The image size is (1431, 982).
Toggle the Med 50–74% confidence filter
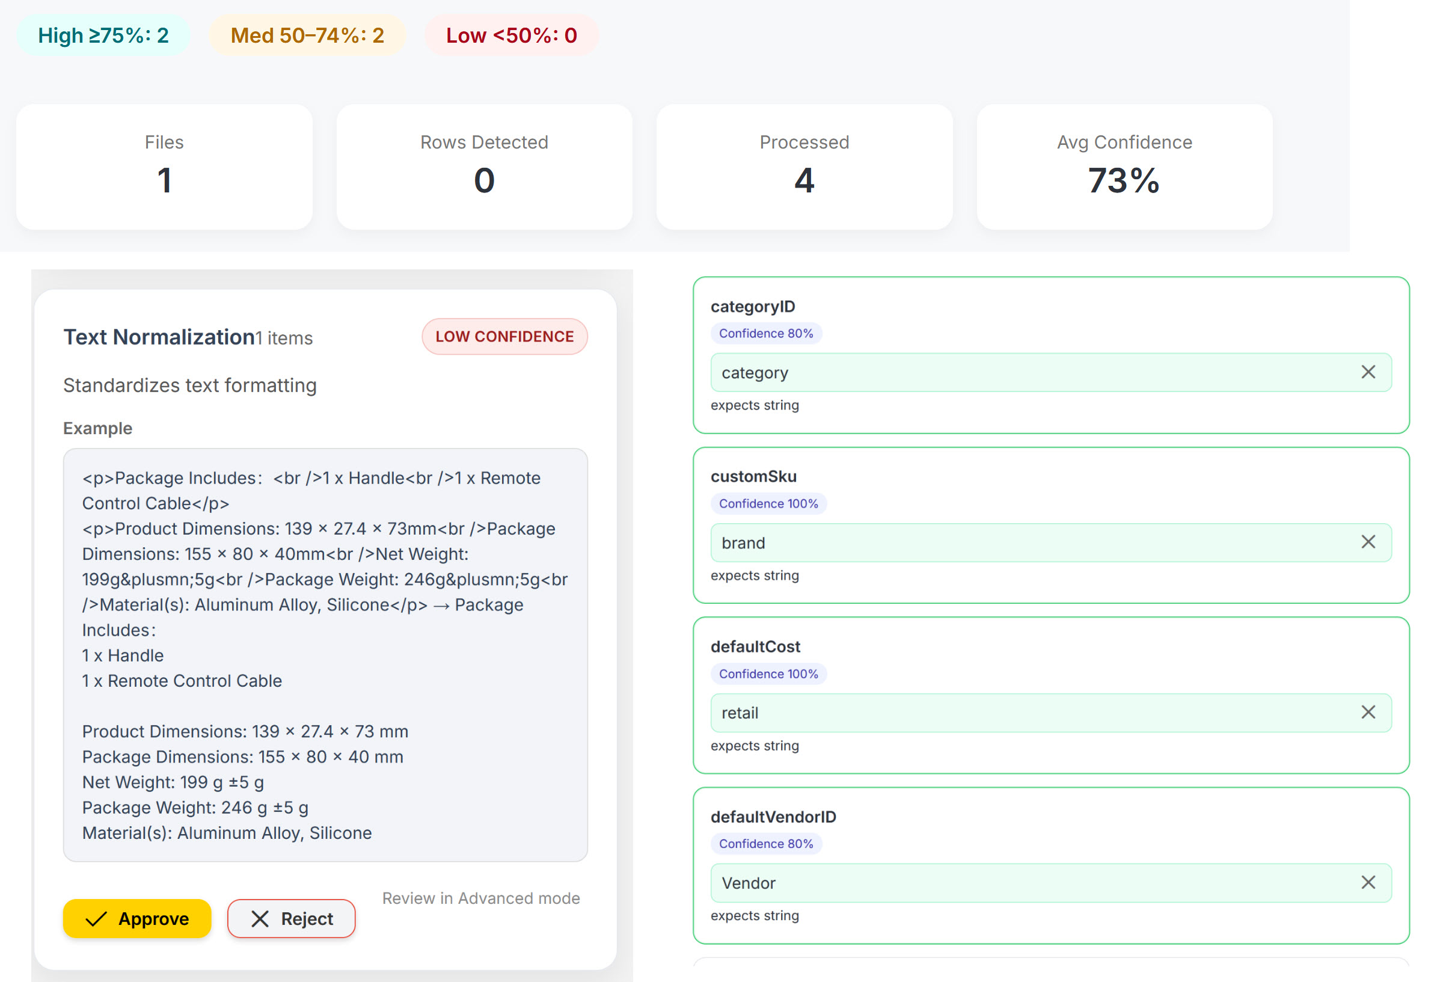pos(307,35)
